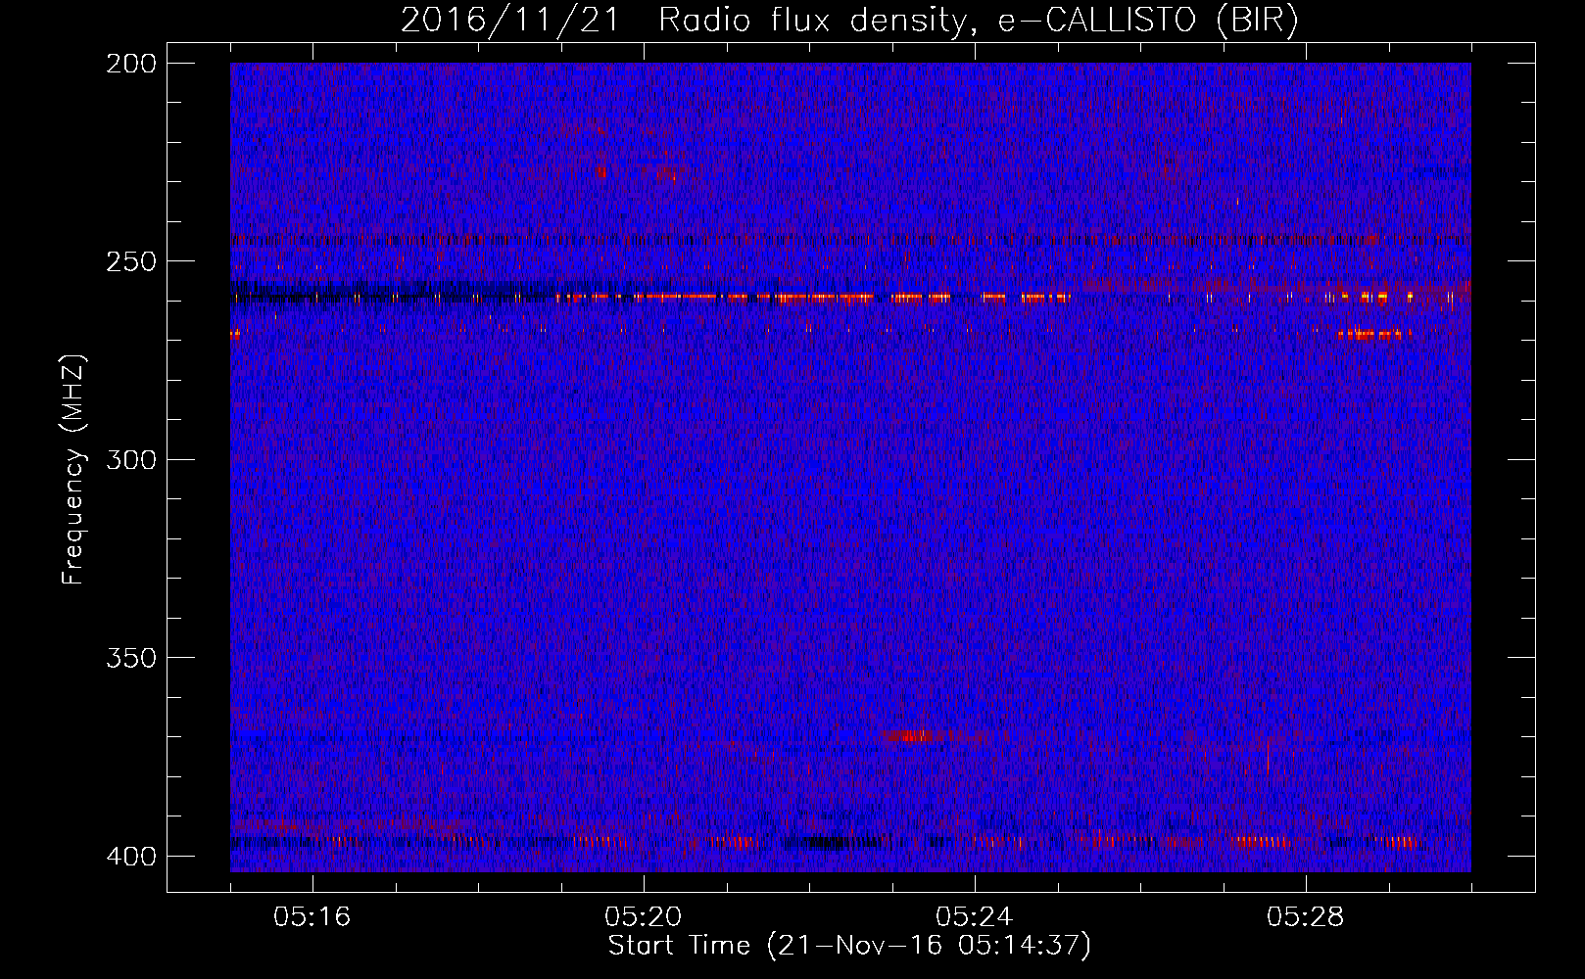Select the 350 frequency tick label

coord(130,658)
